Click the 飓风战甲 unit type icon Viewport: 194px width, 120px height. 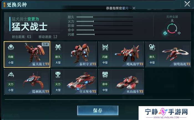[105, 47]
